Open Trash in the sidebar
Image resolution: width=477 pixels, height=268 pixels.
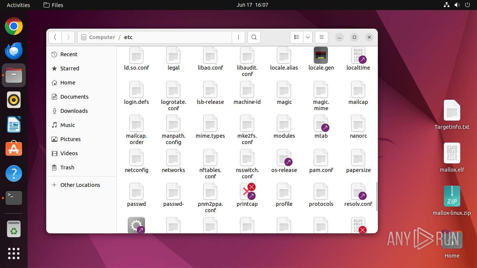coord(81,167)
